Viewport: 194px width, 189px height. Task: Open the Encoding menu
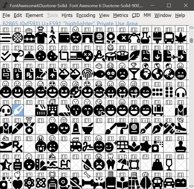86,15
